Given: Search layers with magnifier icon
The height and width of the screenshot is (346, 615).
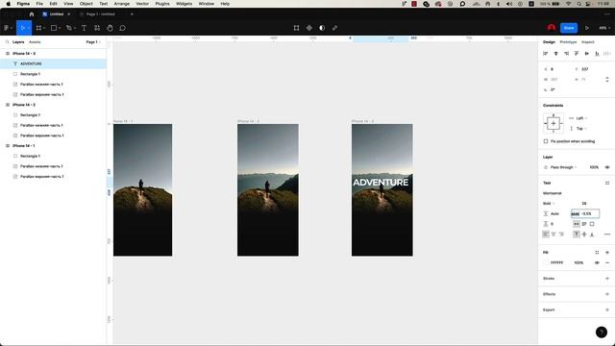Looking at the screenshot, I should [7, 42].
